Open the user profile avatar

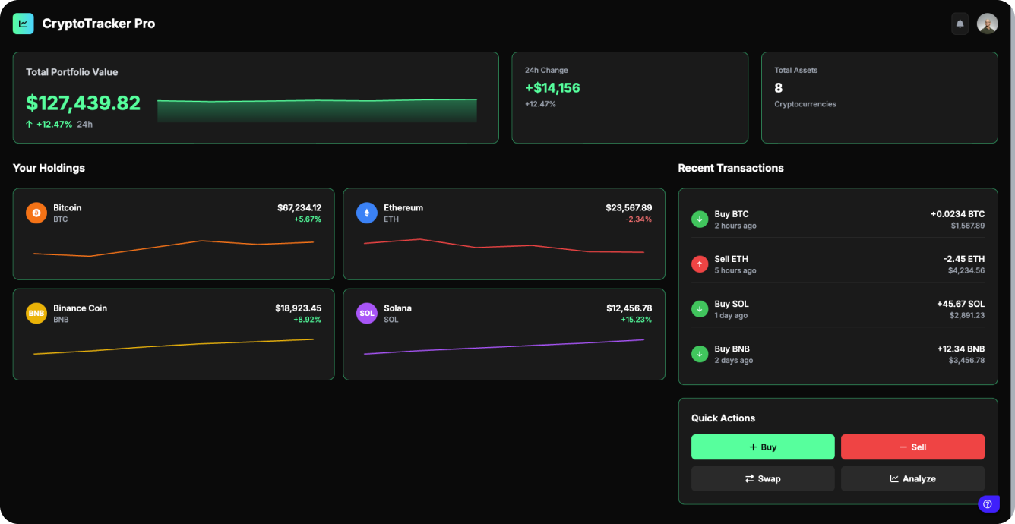(988, 24)
